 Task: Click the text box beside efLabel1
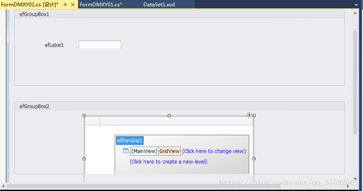click(100, 45)
